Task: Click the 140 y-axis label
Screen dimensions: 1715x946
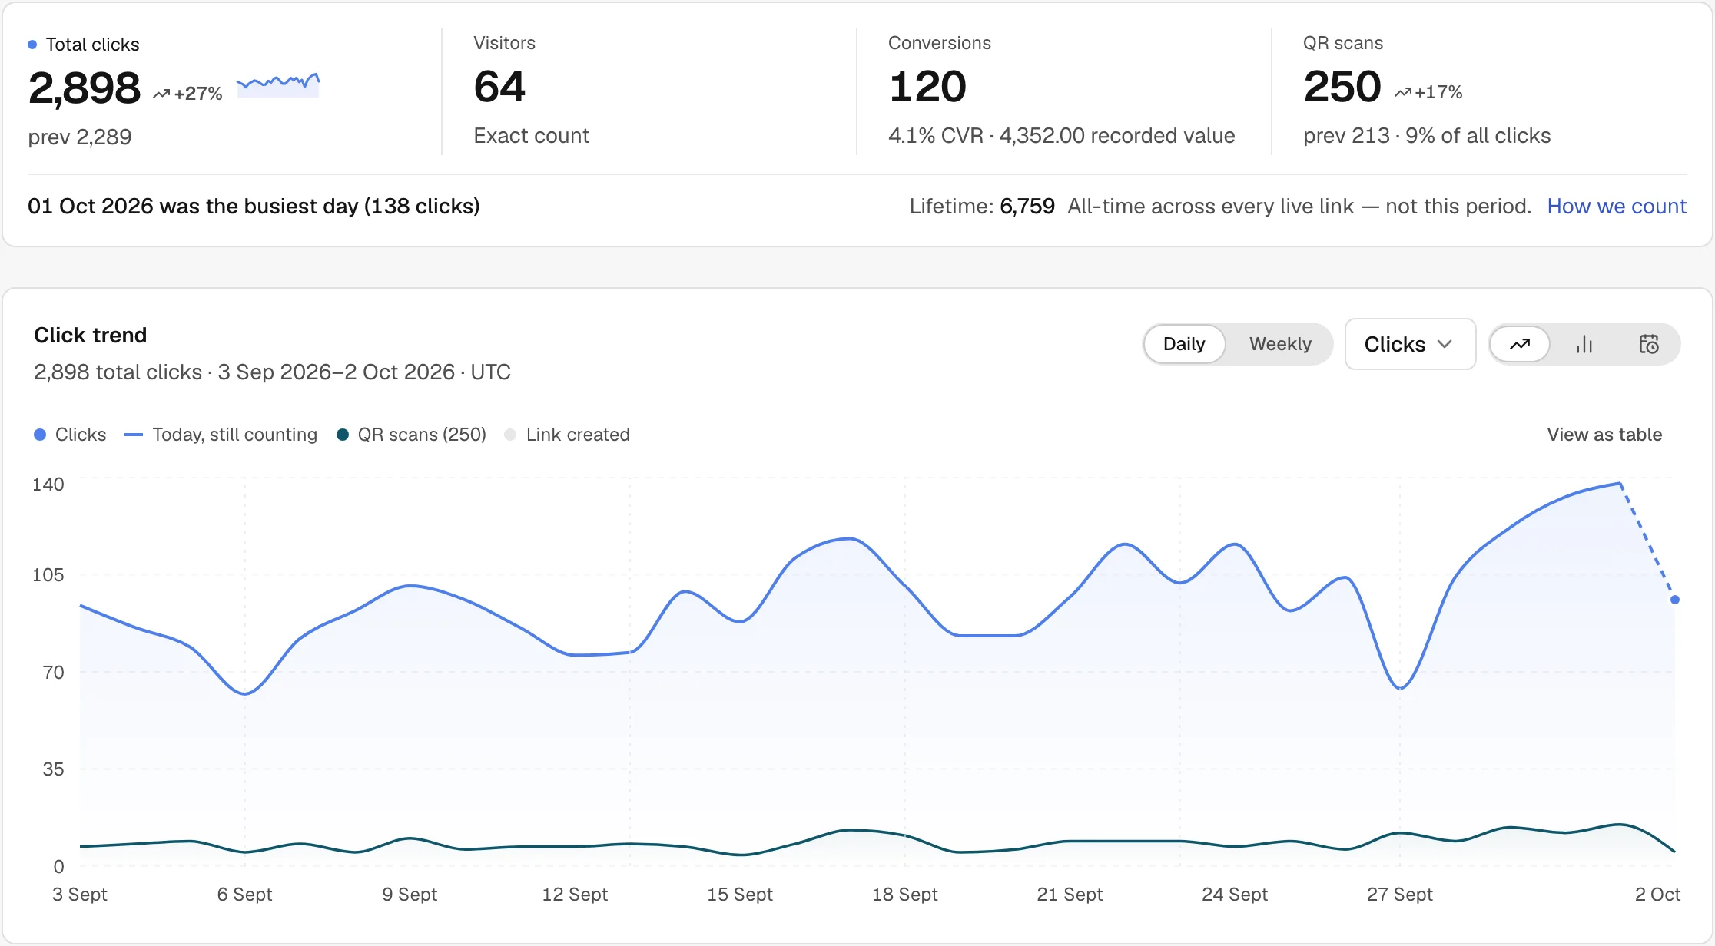Action: tap(48, 485)
